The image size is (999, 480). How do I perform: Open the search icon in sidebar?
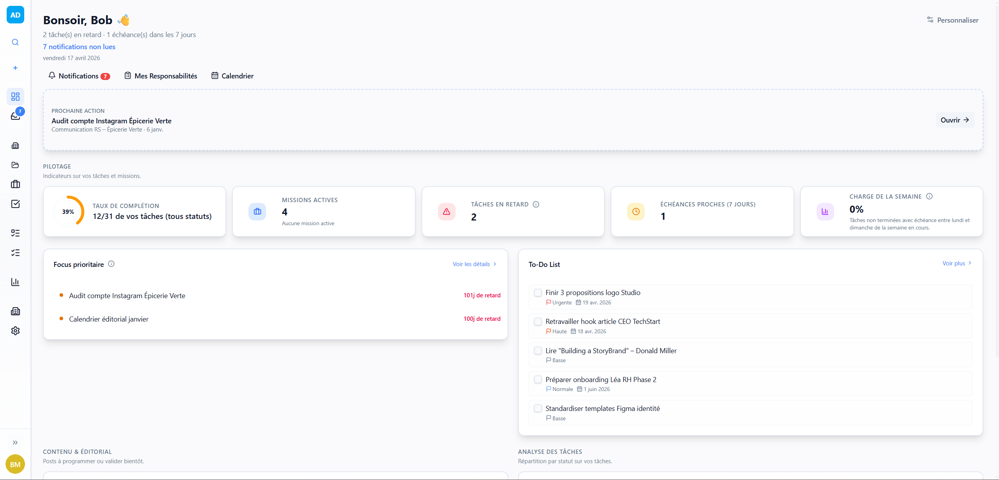15,42
